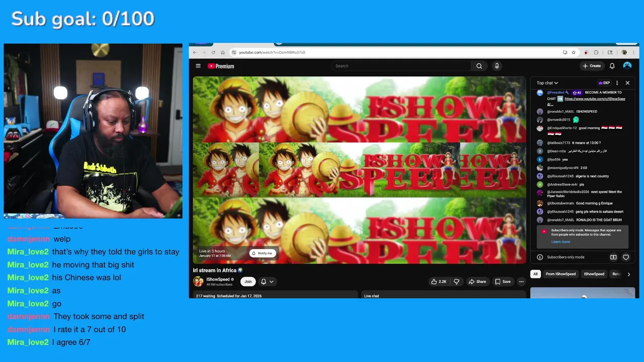Viewport: 644px width, 362px height.
Task: Open browser home page icon
Action: pos(222,52)
